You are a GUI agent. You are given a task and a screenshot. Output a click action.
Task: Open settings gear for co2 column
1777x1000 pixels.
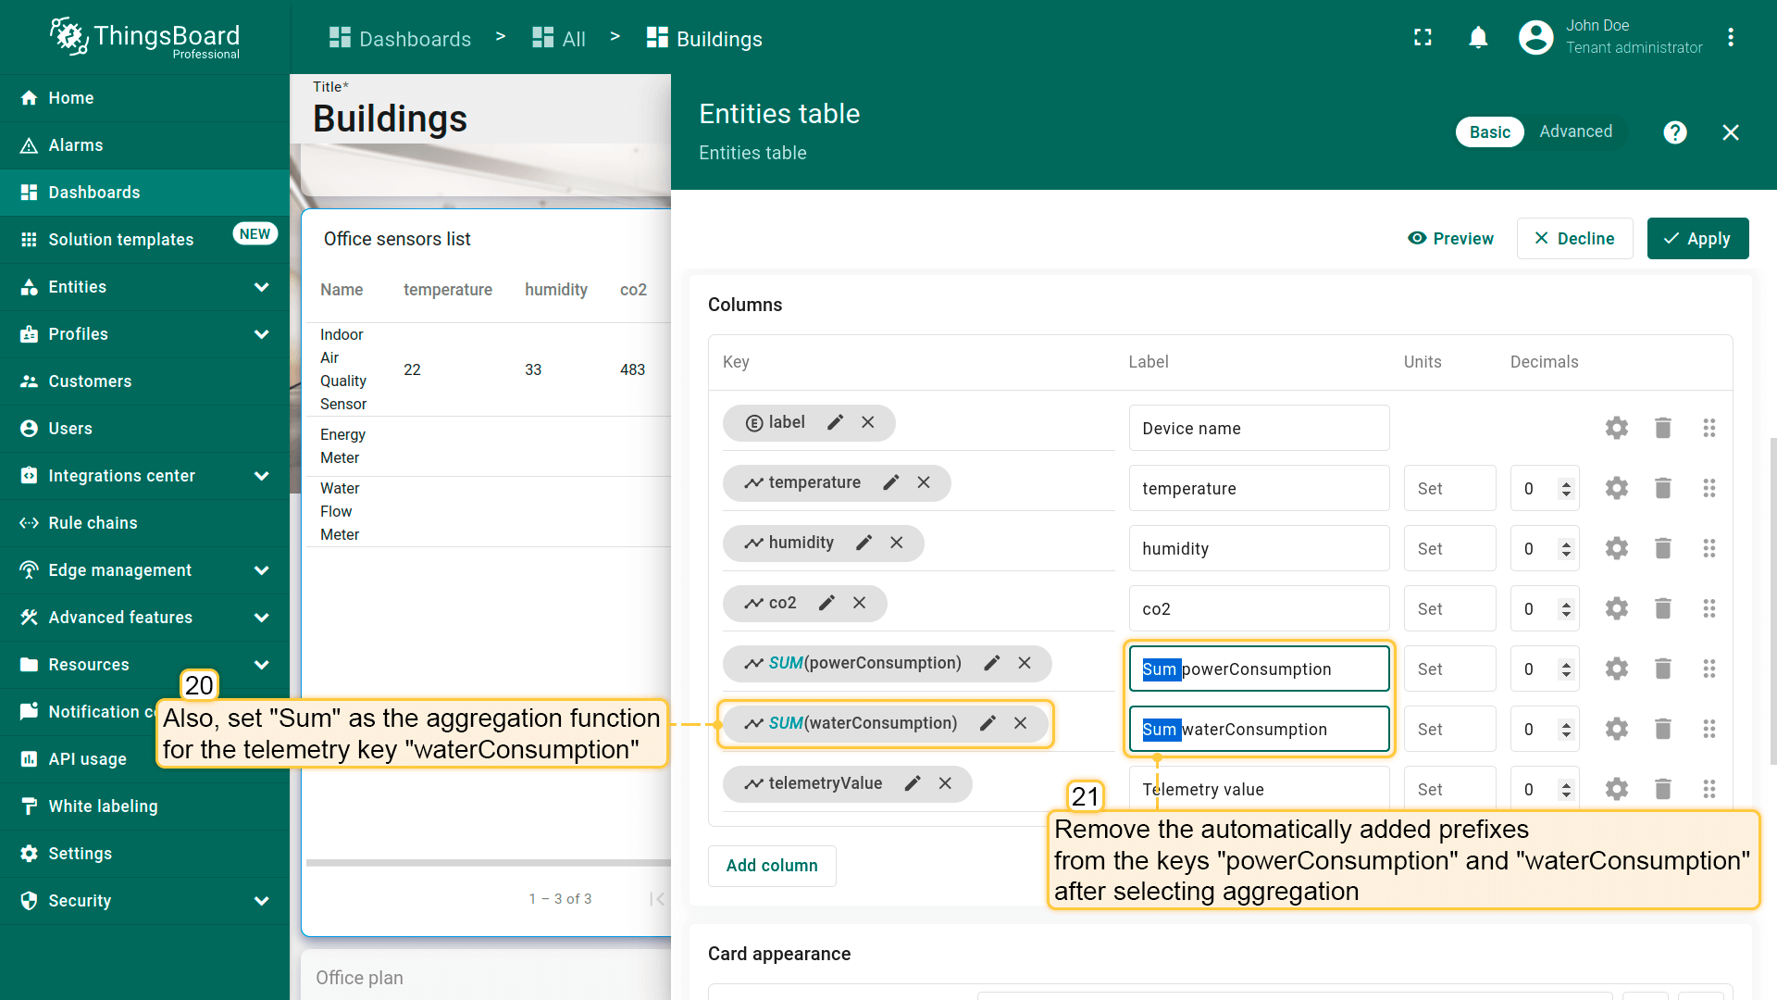coord(1616,608)
